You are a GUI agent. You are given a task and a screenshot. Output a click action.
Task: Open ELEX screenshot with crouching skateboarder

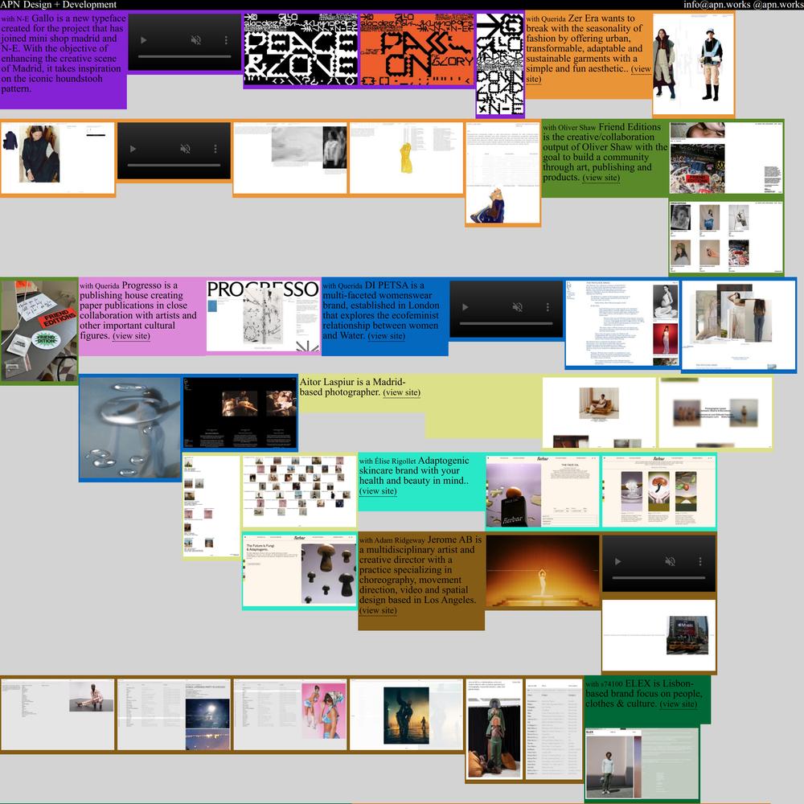pyautogui.click(x=57, y=714)
